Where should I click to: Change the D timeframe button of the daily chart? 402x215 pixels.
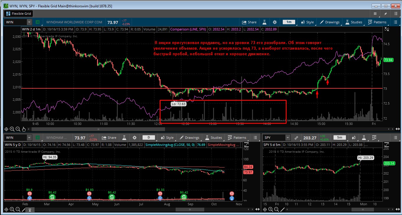[x=149, y=138]
